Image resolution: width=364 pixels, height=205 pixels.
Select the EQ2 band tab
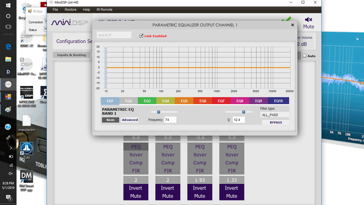(129, 101)
